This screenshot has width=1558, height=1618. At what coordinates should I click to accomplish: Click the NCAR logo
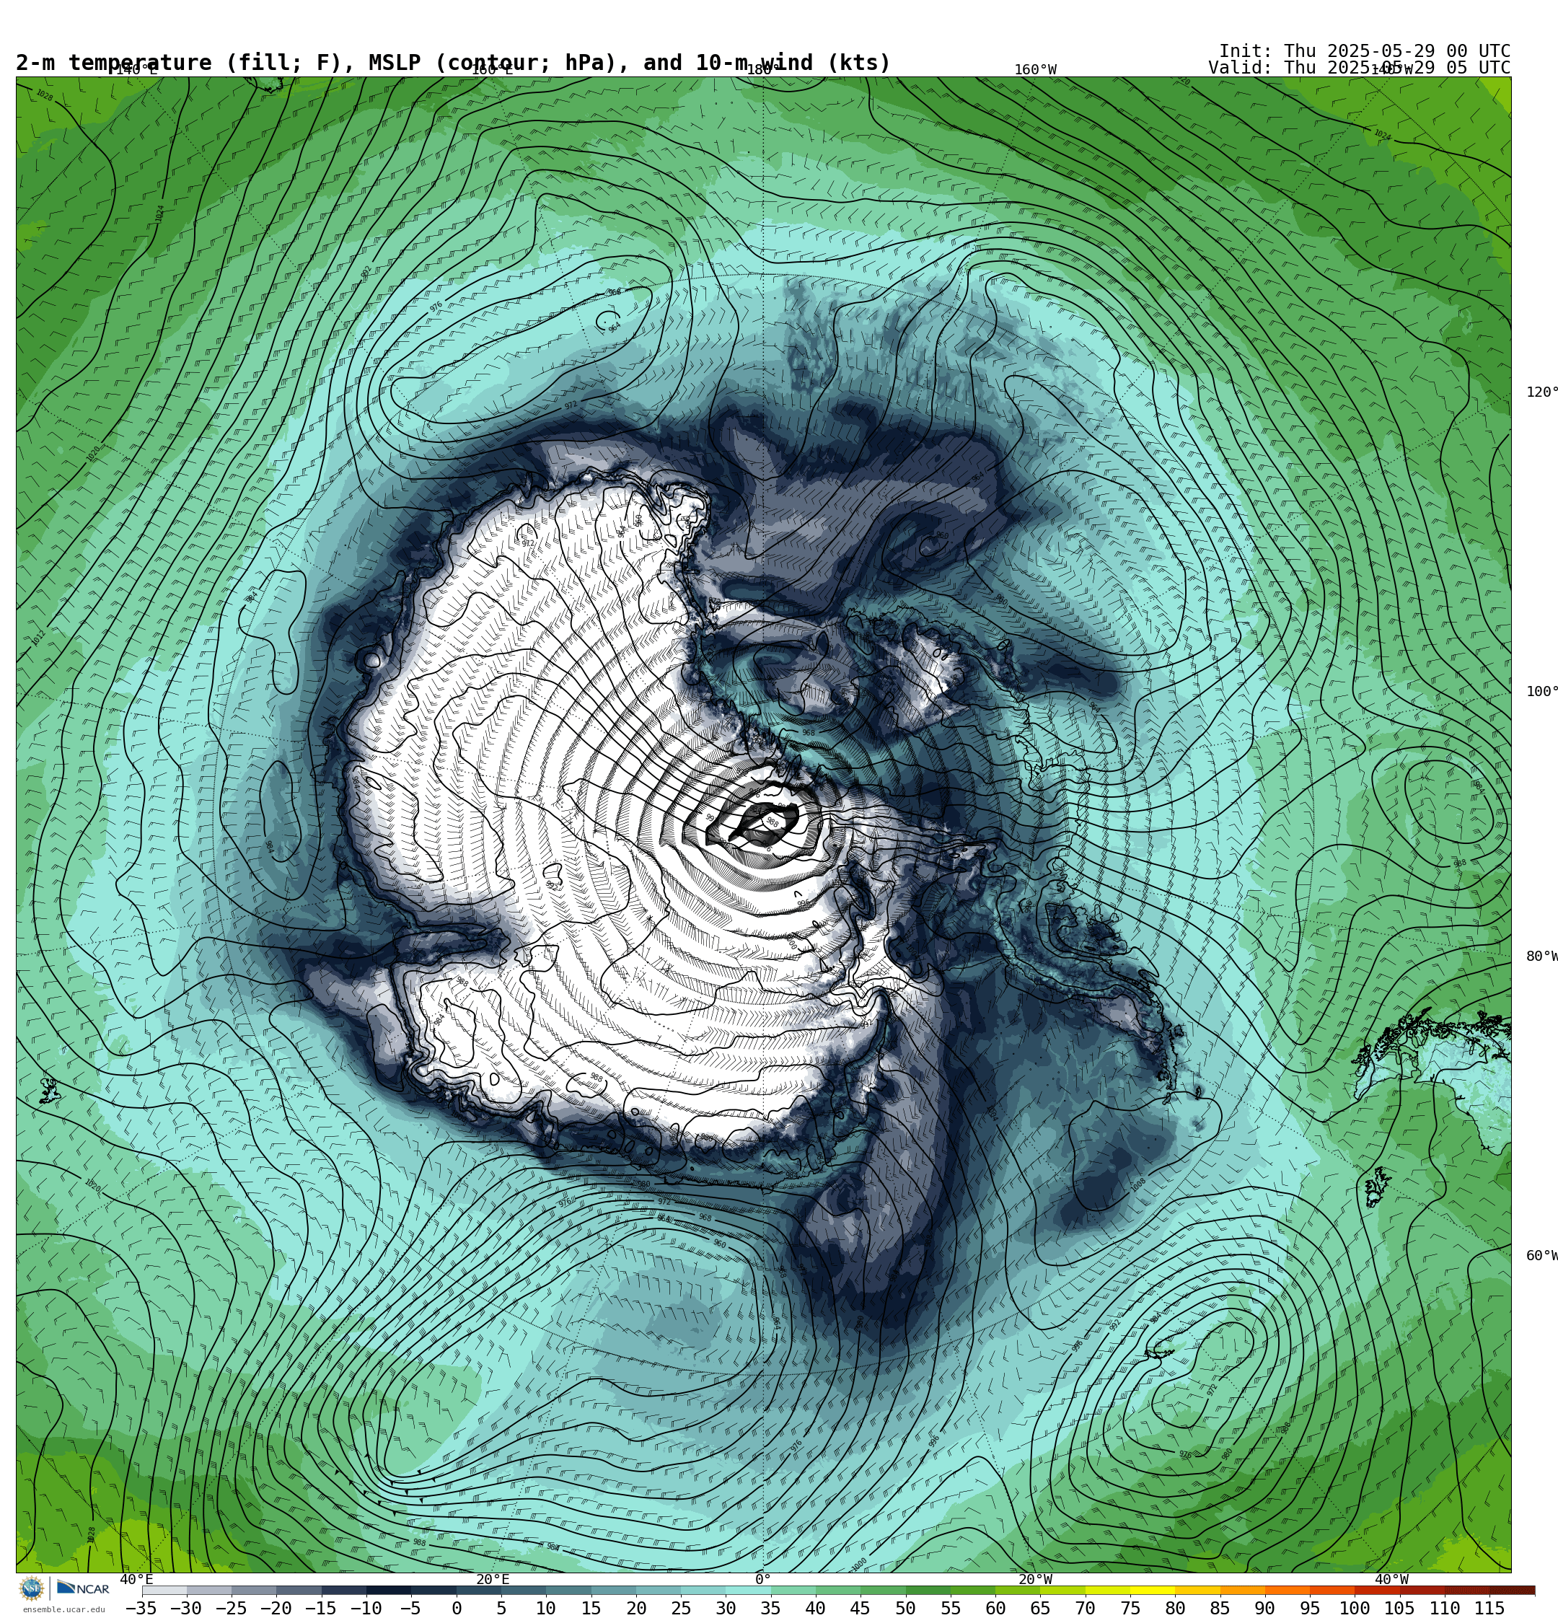[x=82, y=1588]
